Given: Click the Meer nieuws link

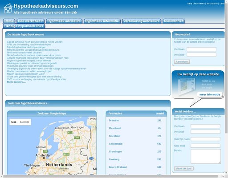Looking at the screenshot, I should tap(16, 82).
